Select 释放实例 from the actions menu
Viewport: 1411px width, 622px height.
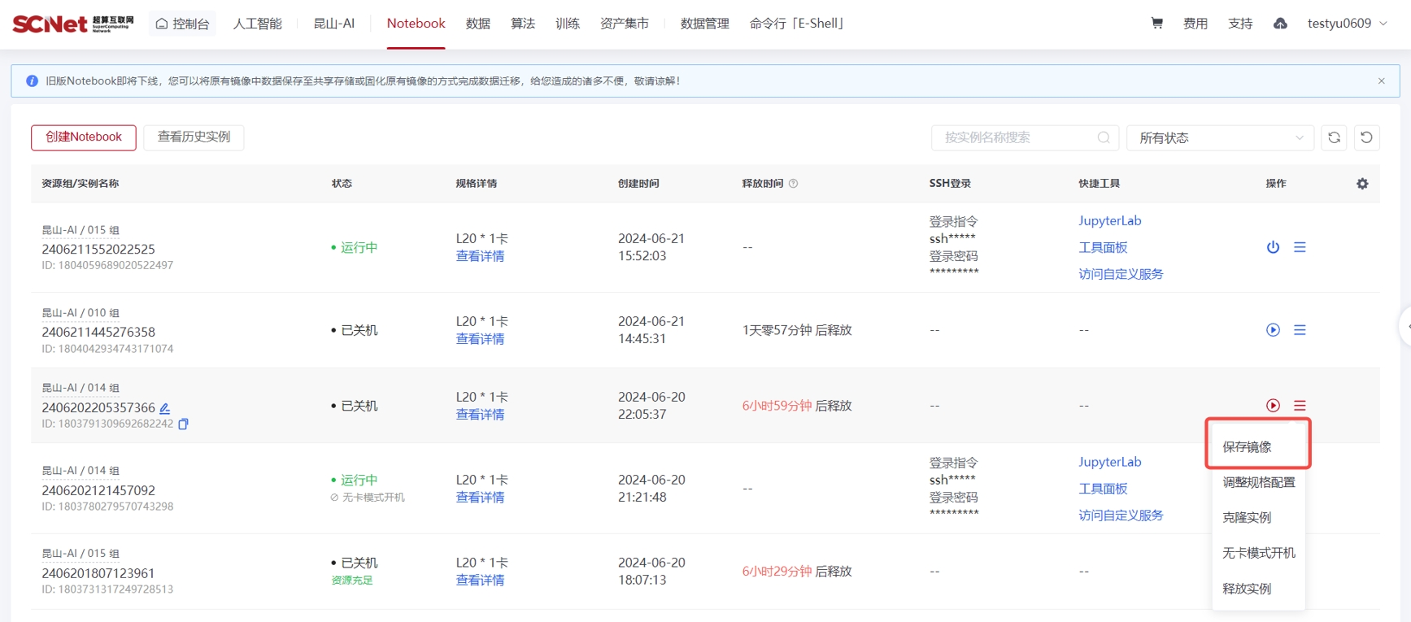pyautogui.click(x=1247, y=589)
